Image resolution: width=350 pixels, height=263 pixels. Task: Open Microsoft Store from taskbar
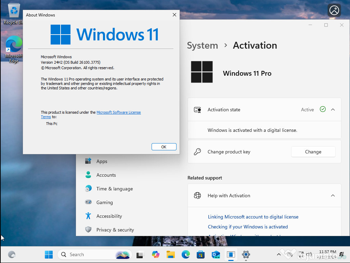coord(200,254)
